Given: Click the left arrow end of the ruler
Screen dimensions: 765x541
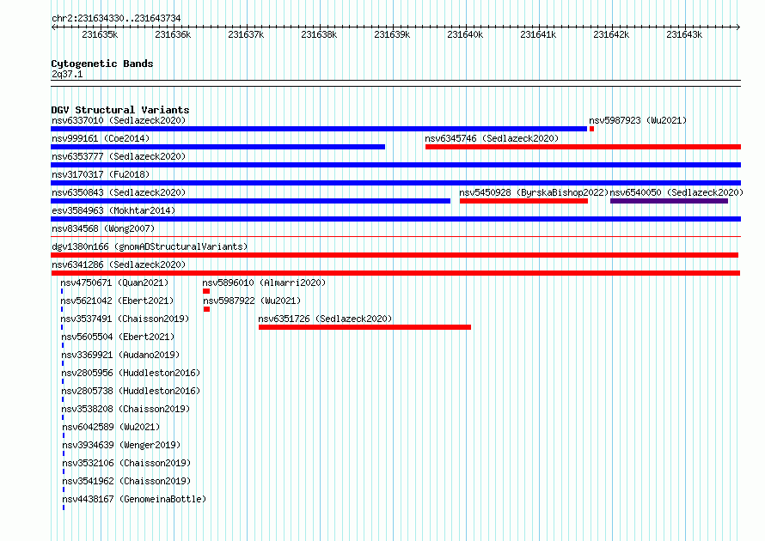Looking at the screenshot, I should point(53,27).
